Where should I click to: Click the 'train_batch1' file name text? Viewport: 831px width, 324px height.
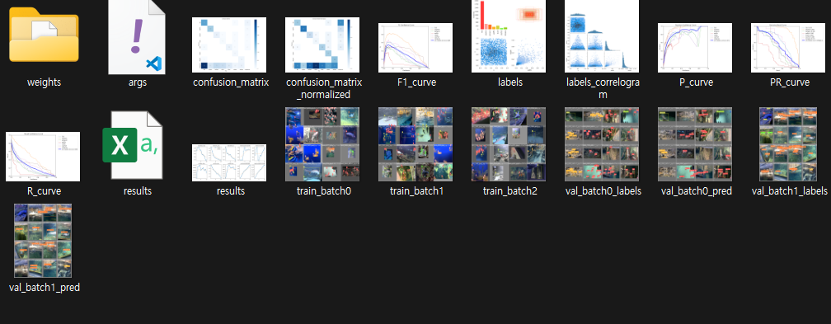[416, 191]
